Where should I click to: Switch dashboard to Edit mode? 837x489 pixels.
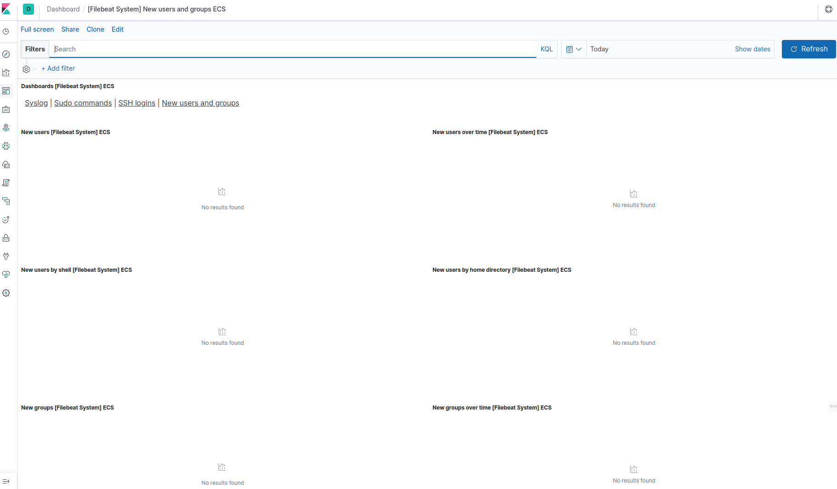[x=118, y=29]
